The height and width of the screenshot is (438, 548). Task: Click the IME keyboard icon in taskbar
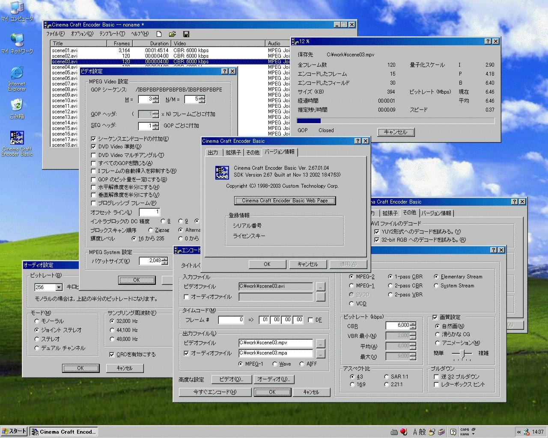395,432
